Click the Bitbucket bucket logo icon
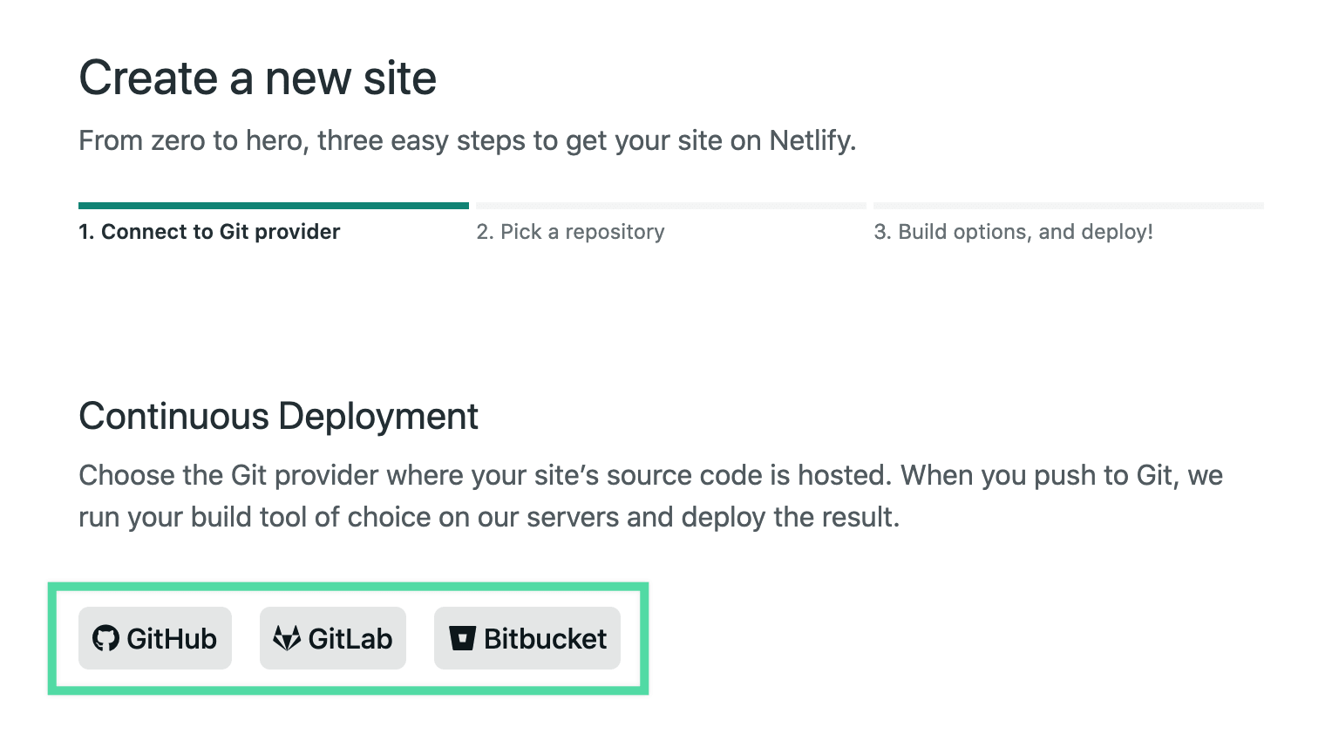Image resolution: width=1332 pixels, height=741 pixels. tap(462, 638)
